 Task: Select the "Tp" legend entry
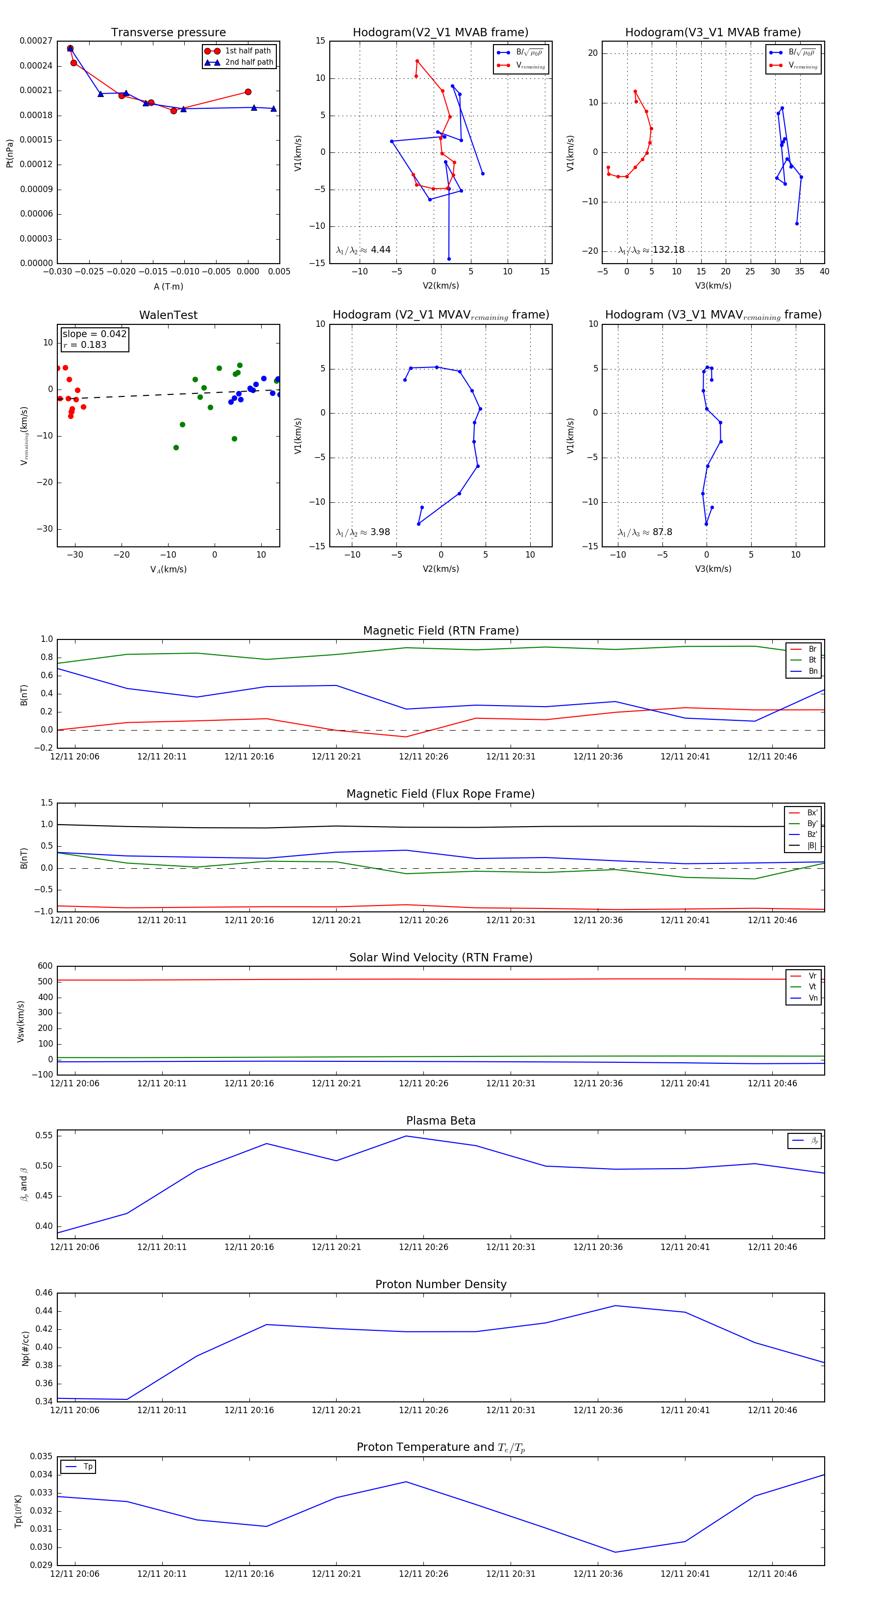78,1467
